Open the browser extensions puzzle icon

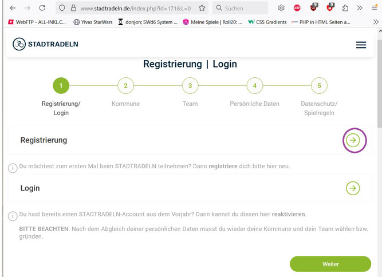345,8
